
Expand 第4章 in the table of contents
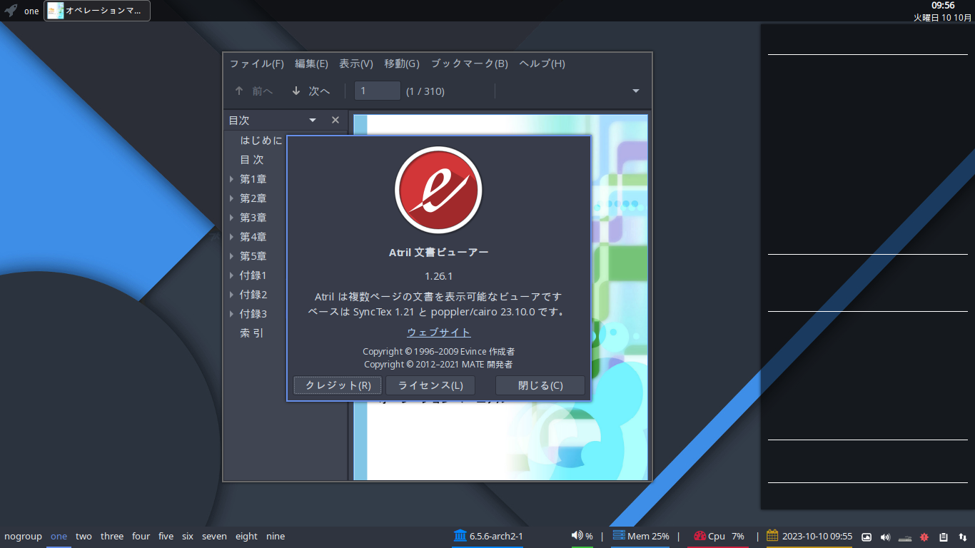232,237
